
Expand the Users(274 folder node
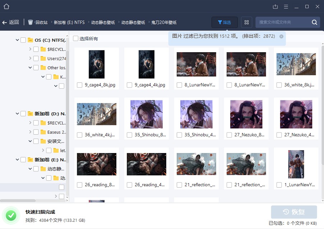pos(30,58)
